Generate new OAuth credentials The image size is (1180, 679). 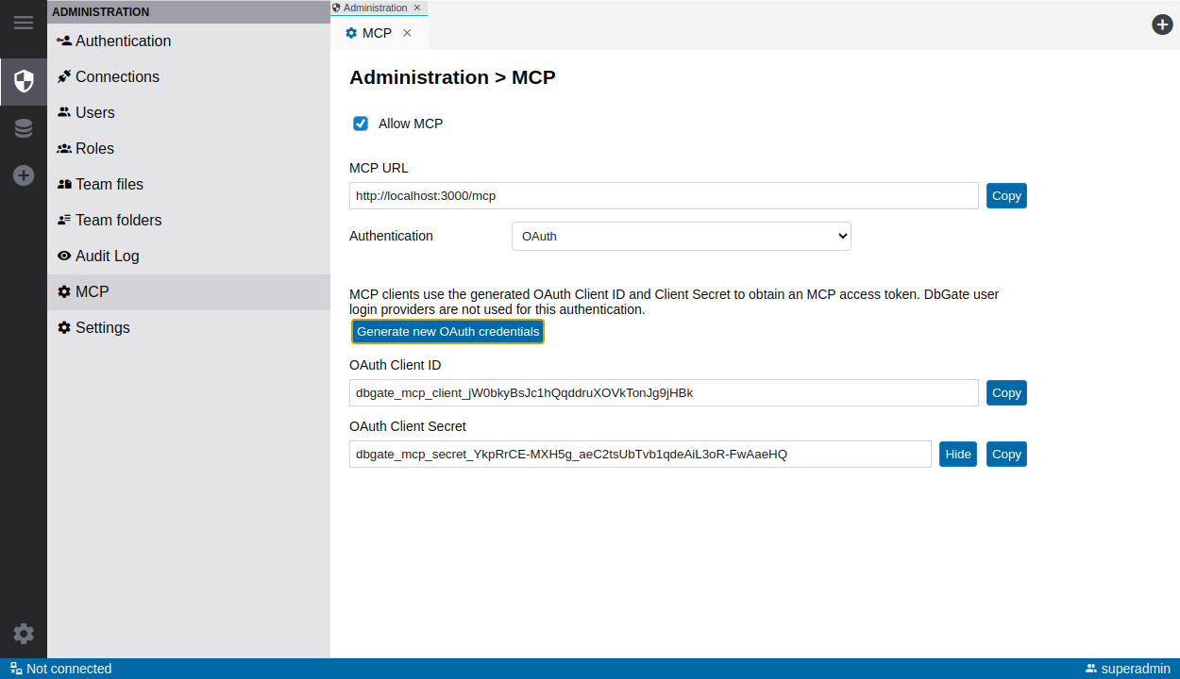[448, 332]
